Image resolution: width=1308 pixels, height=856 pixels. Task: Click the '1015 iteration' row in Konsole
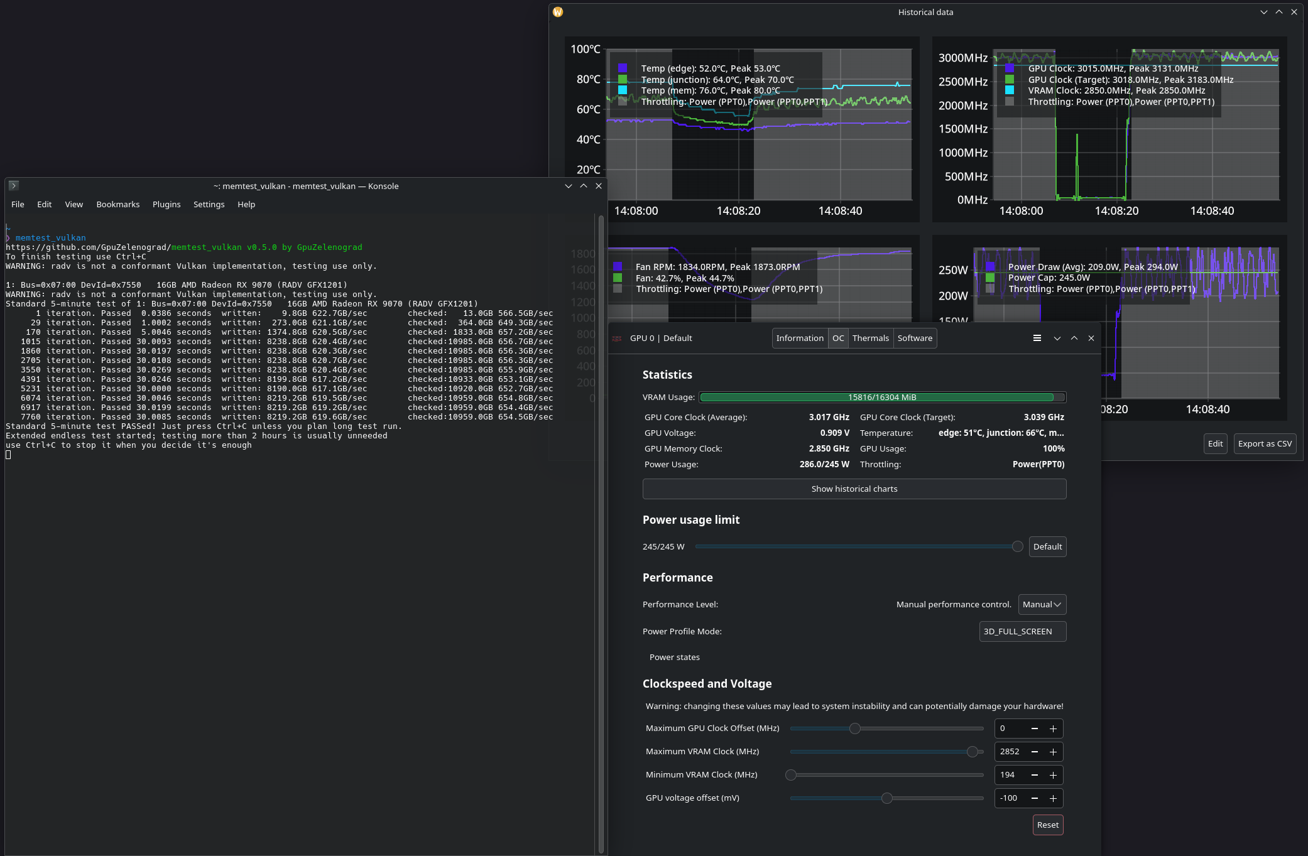[x=280, y=342]
